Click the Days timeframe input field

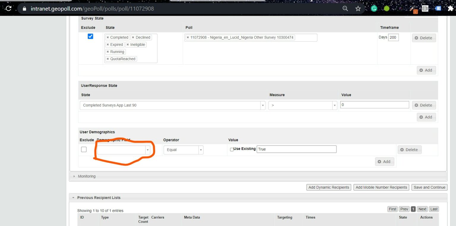point(393,38)
